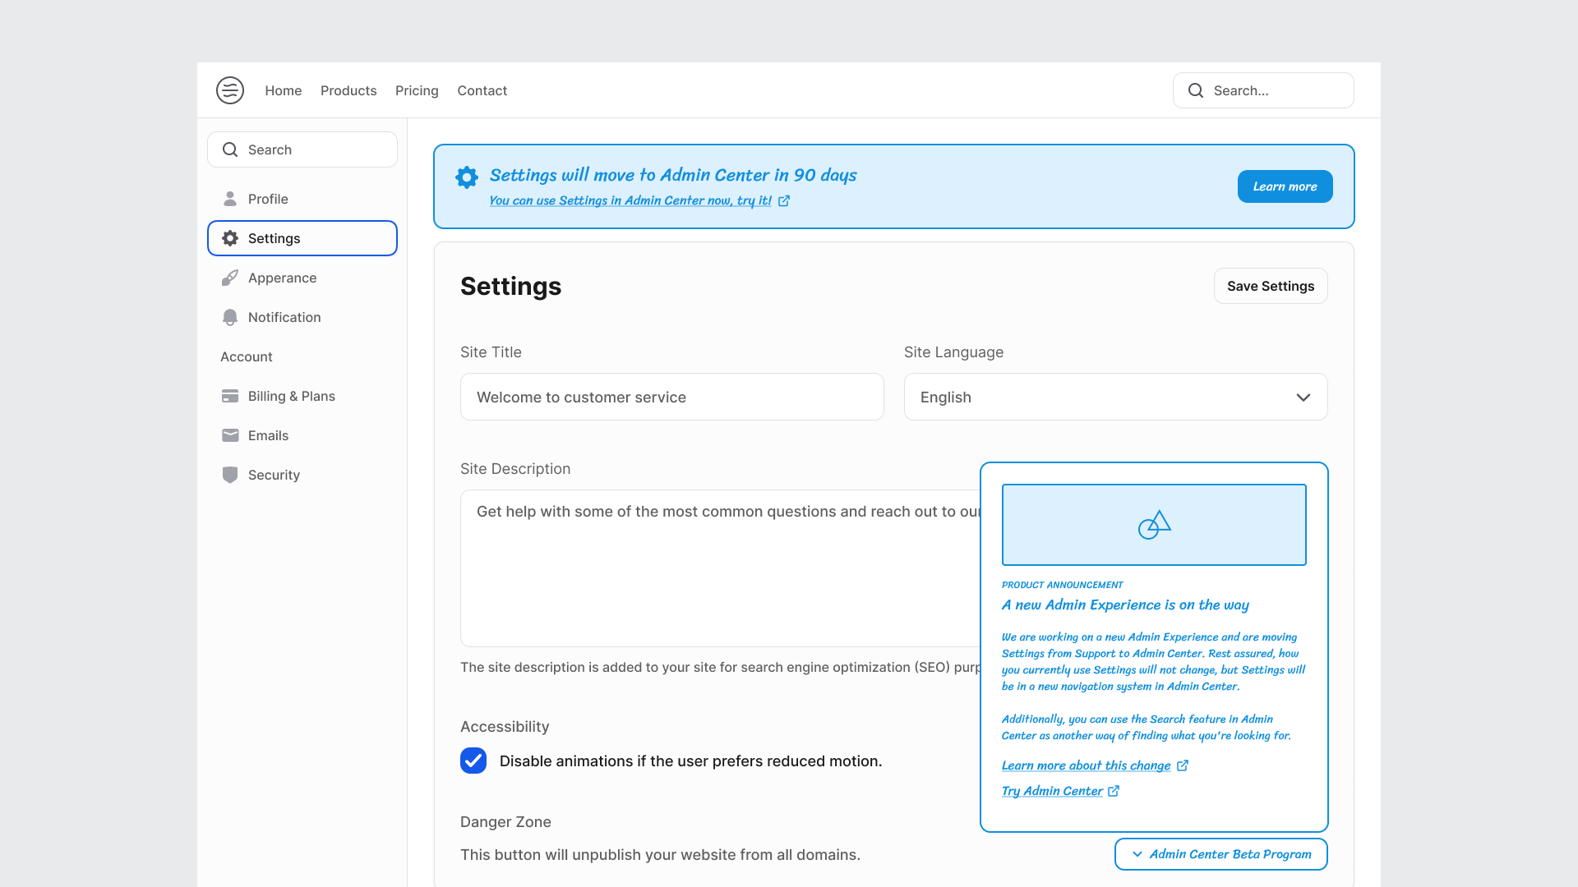Open the Try Admin Center link
Viewport: 1578px width, 887px height.
click(x=1052, y=791)
